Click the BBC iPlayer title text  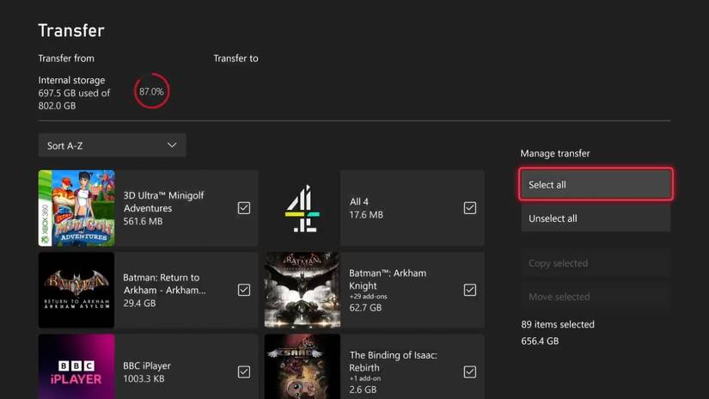click(x=147, y=365)
